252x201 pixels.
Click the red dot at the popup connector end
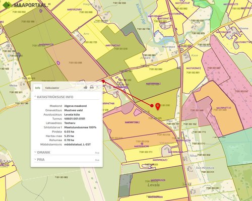click(x=103, y=81)
